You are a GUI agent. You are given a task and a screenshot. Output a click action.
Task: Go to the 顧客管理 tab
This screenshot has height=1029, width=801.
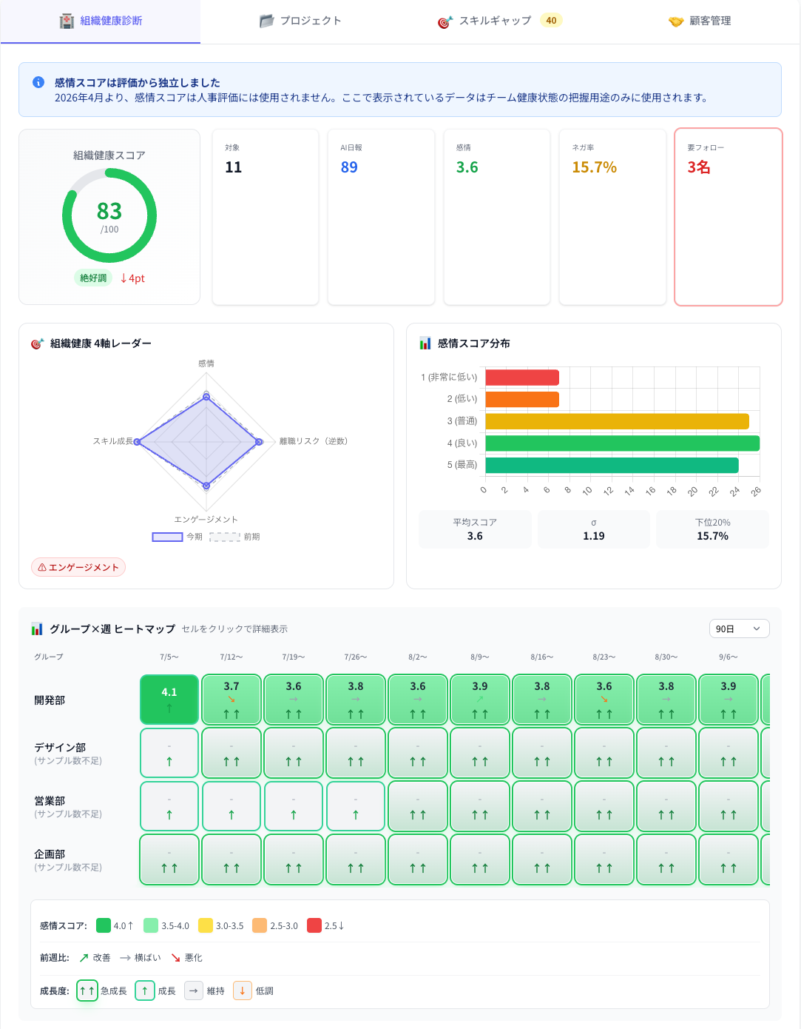tap(700, 21)
